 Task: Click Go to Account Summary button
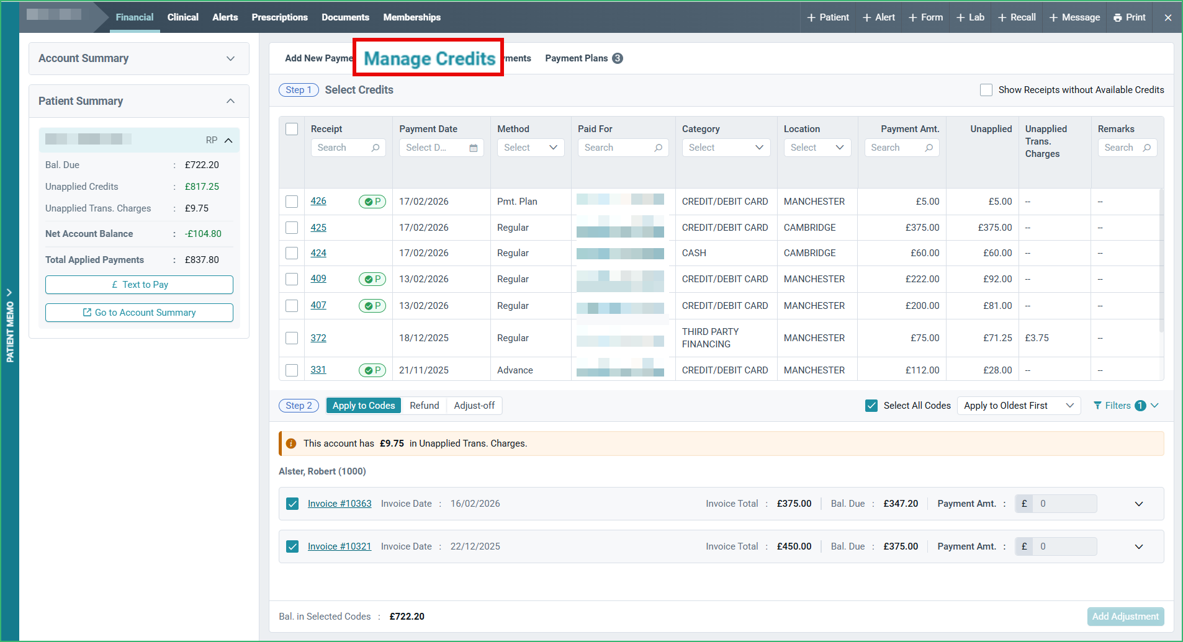pos(139,313)
